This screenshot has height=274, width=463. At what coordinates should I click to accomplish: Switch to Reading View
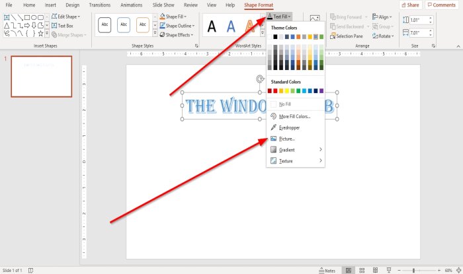[x=375, y=270]
